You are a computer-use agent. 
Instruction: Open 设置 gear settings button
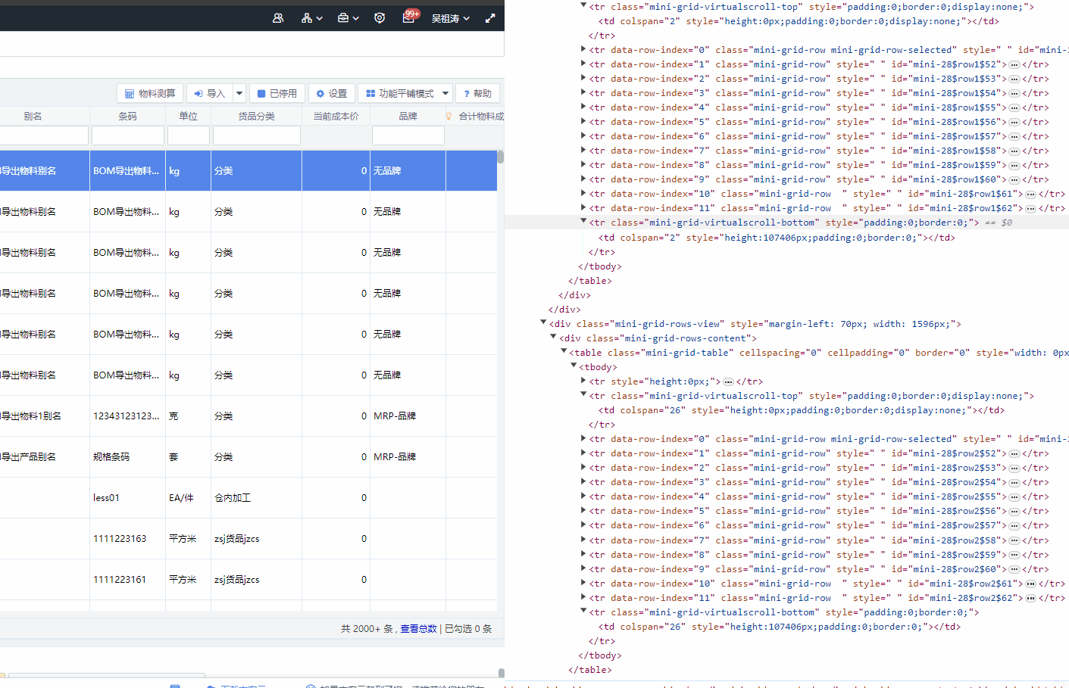tap(332, 94)
